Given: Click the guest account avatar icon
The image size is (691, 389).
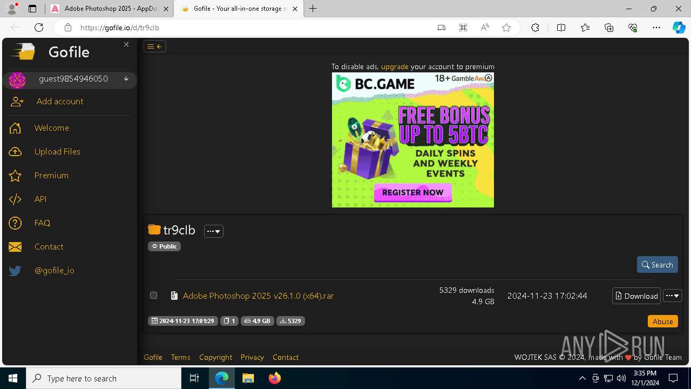Looking at the screenshot, I should point(17,80).
